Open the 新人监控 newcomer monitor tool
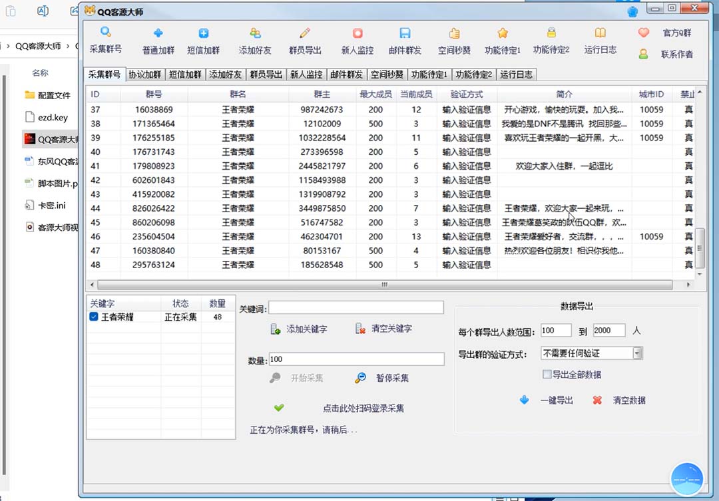719x501 pixels. [357, 37]
